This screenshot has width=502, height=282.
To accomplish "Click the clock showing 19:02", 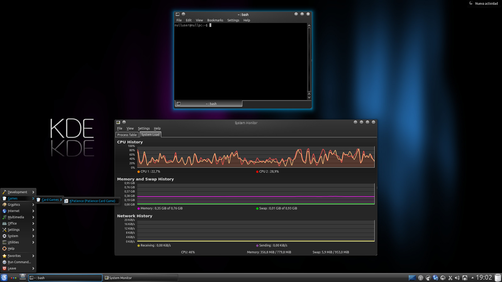I will pos(484,278).
